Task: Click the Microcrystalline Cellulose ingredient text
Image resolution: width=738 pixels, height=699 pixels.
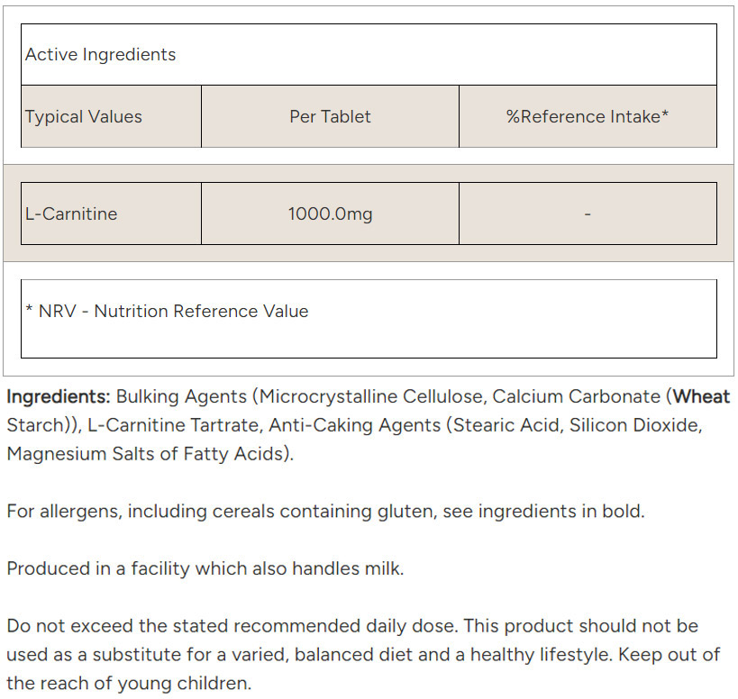Action: click(x=370, y=397)
